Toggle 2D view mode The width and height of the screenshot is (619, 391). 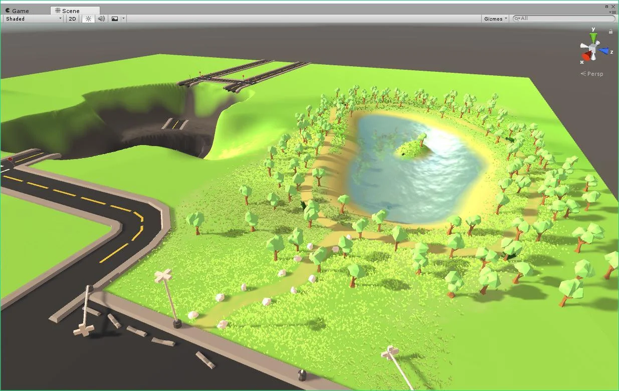pyautogui.click(x=73, y=19)
